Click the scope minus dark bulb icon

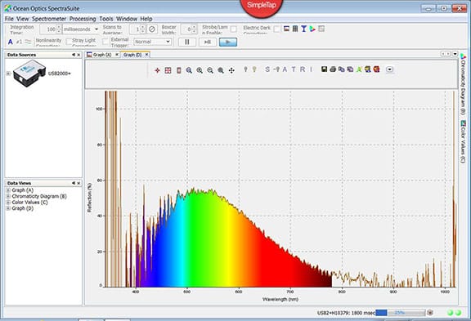[276, 69]
